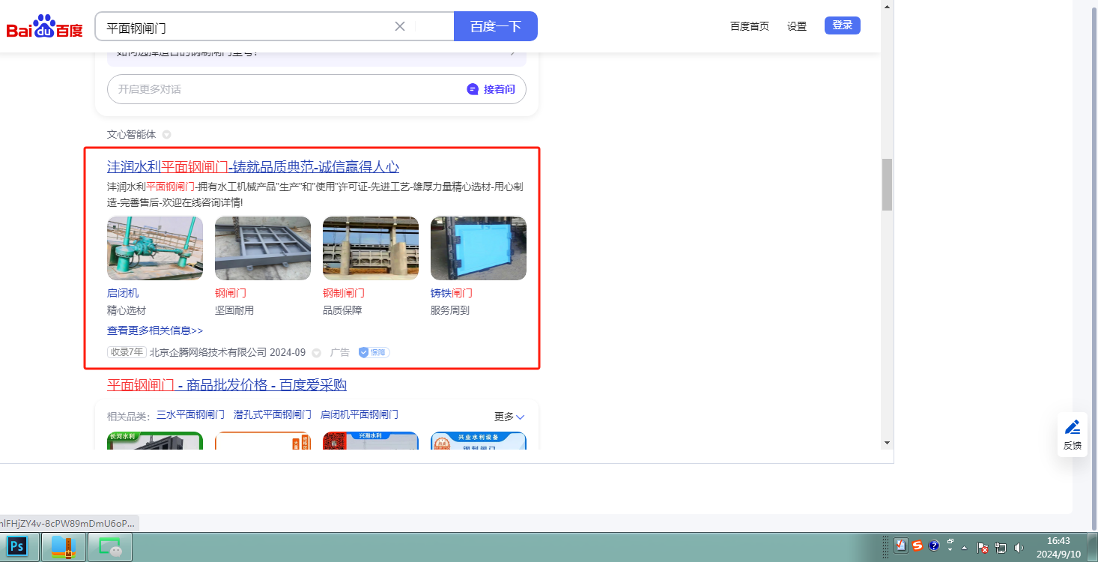Open the 长河水利 product image
This screenshot has width=1098, height=562.
(155, 441)
